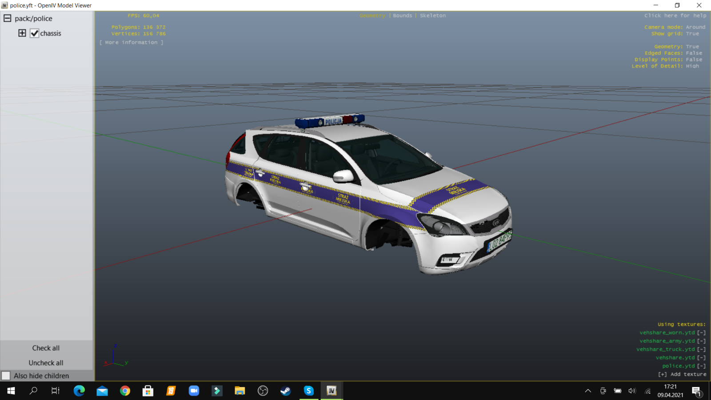711x400 pixels.
Task: Expand the chassis tree node
Action: [22, 33]
